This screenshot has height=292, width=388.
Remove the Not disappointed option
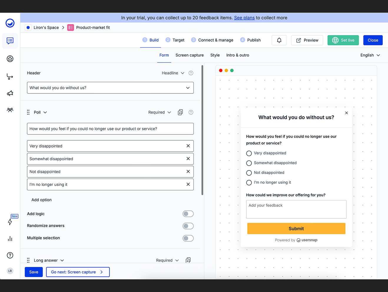188,171
